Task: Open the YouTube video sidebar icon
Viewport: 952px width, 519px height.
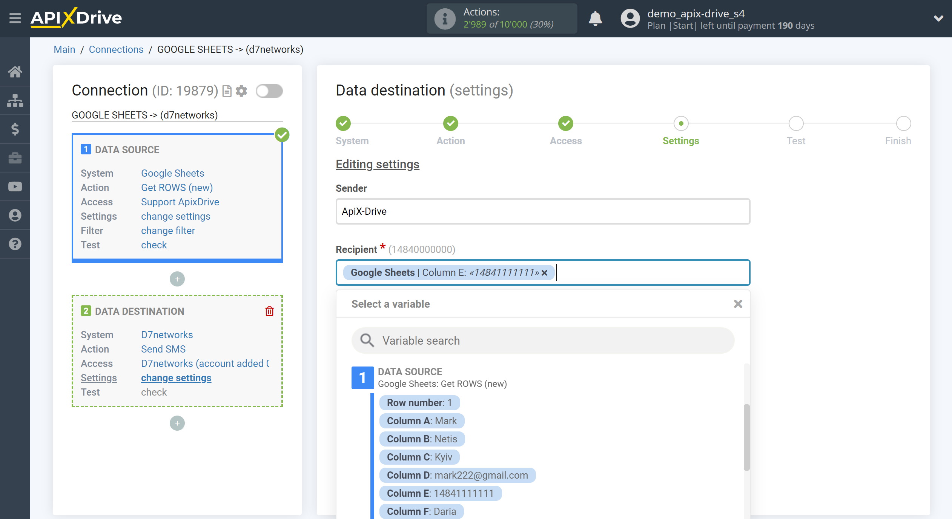Action: point(15,186)
